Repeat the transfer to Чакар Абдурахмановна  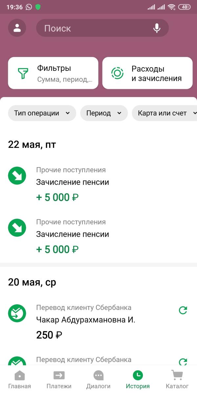click(183, 310)
